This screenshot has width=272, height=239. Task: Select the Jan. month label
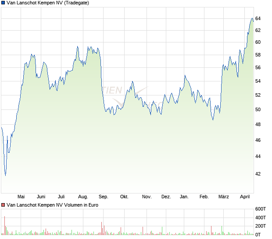coord(184,197)
